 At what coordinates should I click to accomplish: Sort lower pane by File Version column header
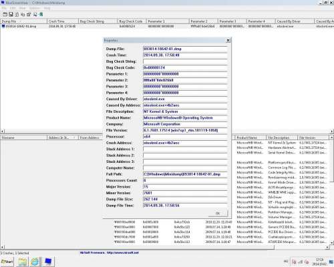click(313, 138)
